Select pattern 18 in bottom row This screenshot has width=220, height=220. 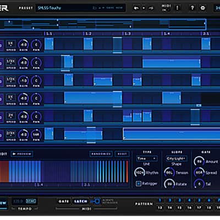[x=209, y=207]
